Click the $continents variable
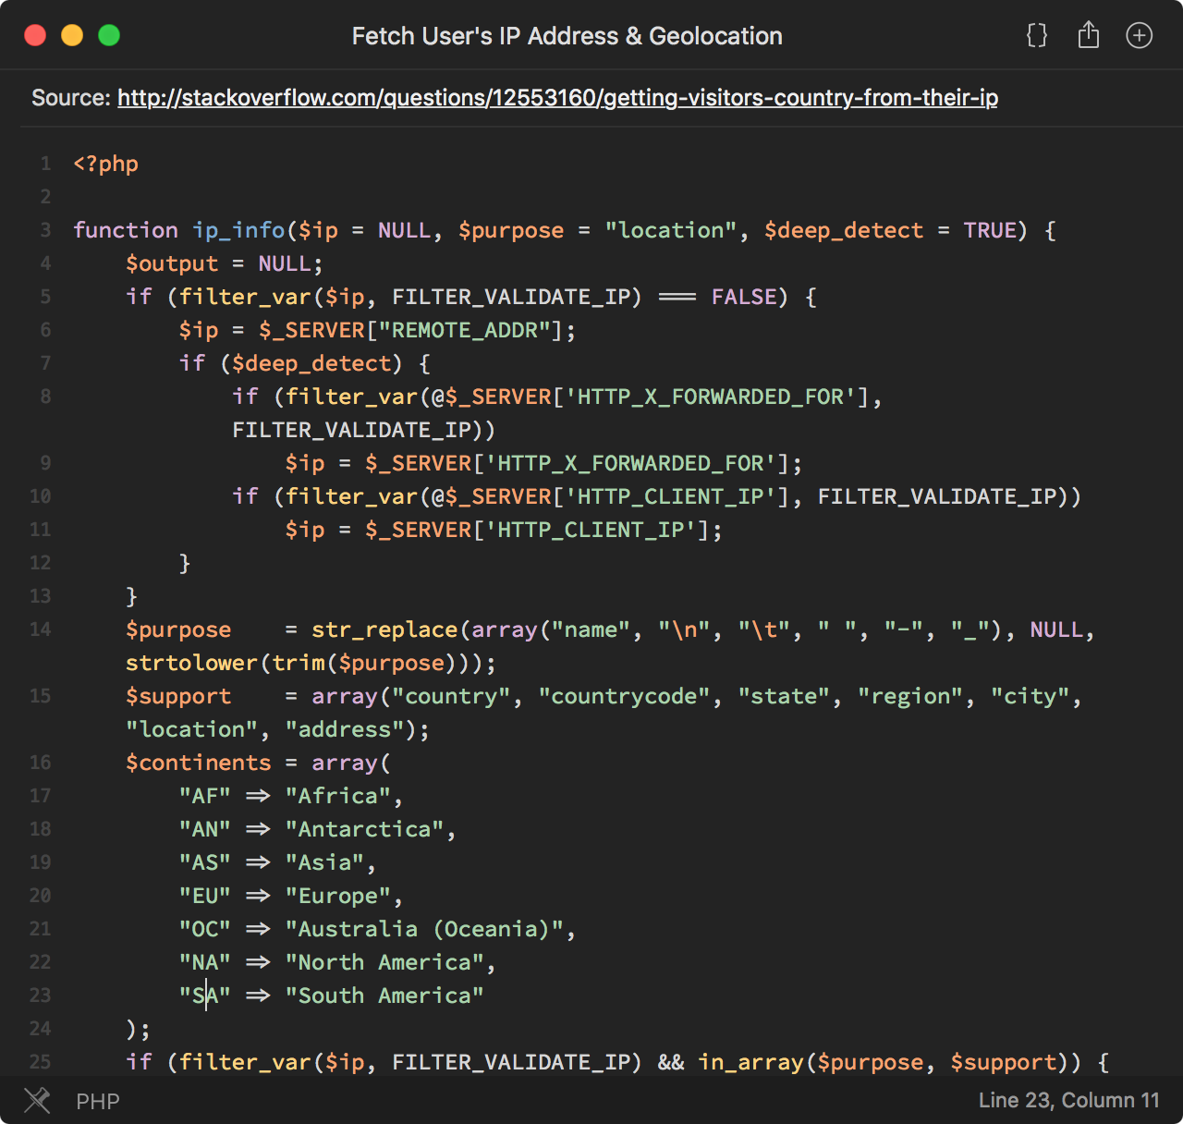Image resolution: width=1183 pixels, height=1124 pixels. [199, 763]
